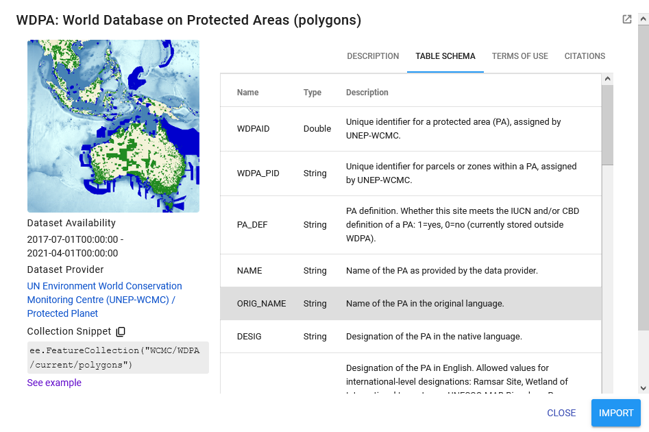
Task: Select the DESIG property row
Action: point(411,337)
